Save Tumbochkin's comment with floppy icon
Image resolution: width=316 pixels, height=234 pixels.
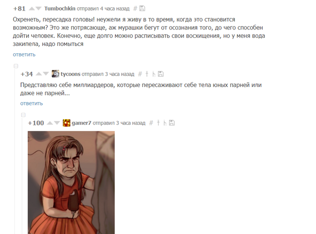tap(142, 8)
